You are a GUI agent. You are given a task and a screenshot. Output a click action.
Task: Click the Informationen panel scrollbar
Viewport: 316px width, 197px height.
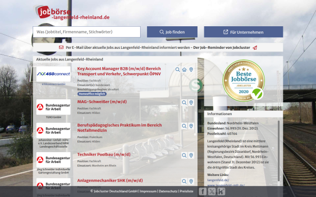click(x=279, y=151)
